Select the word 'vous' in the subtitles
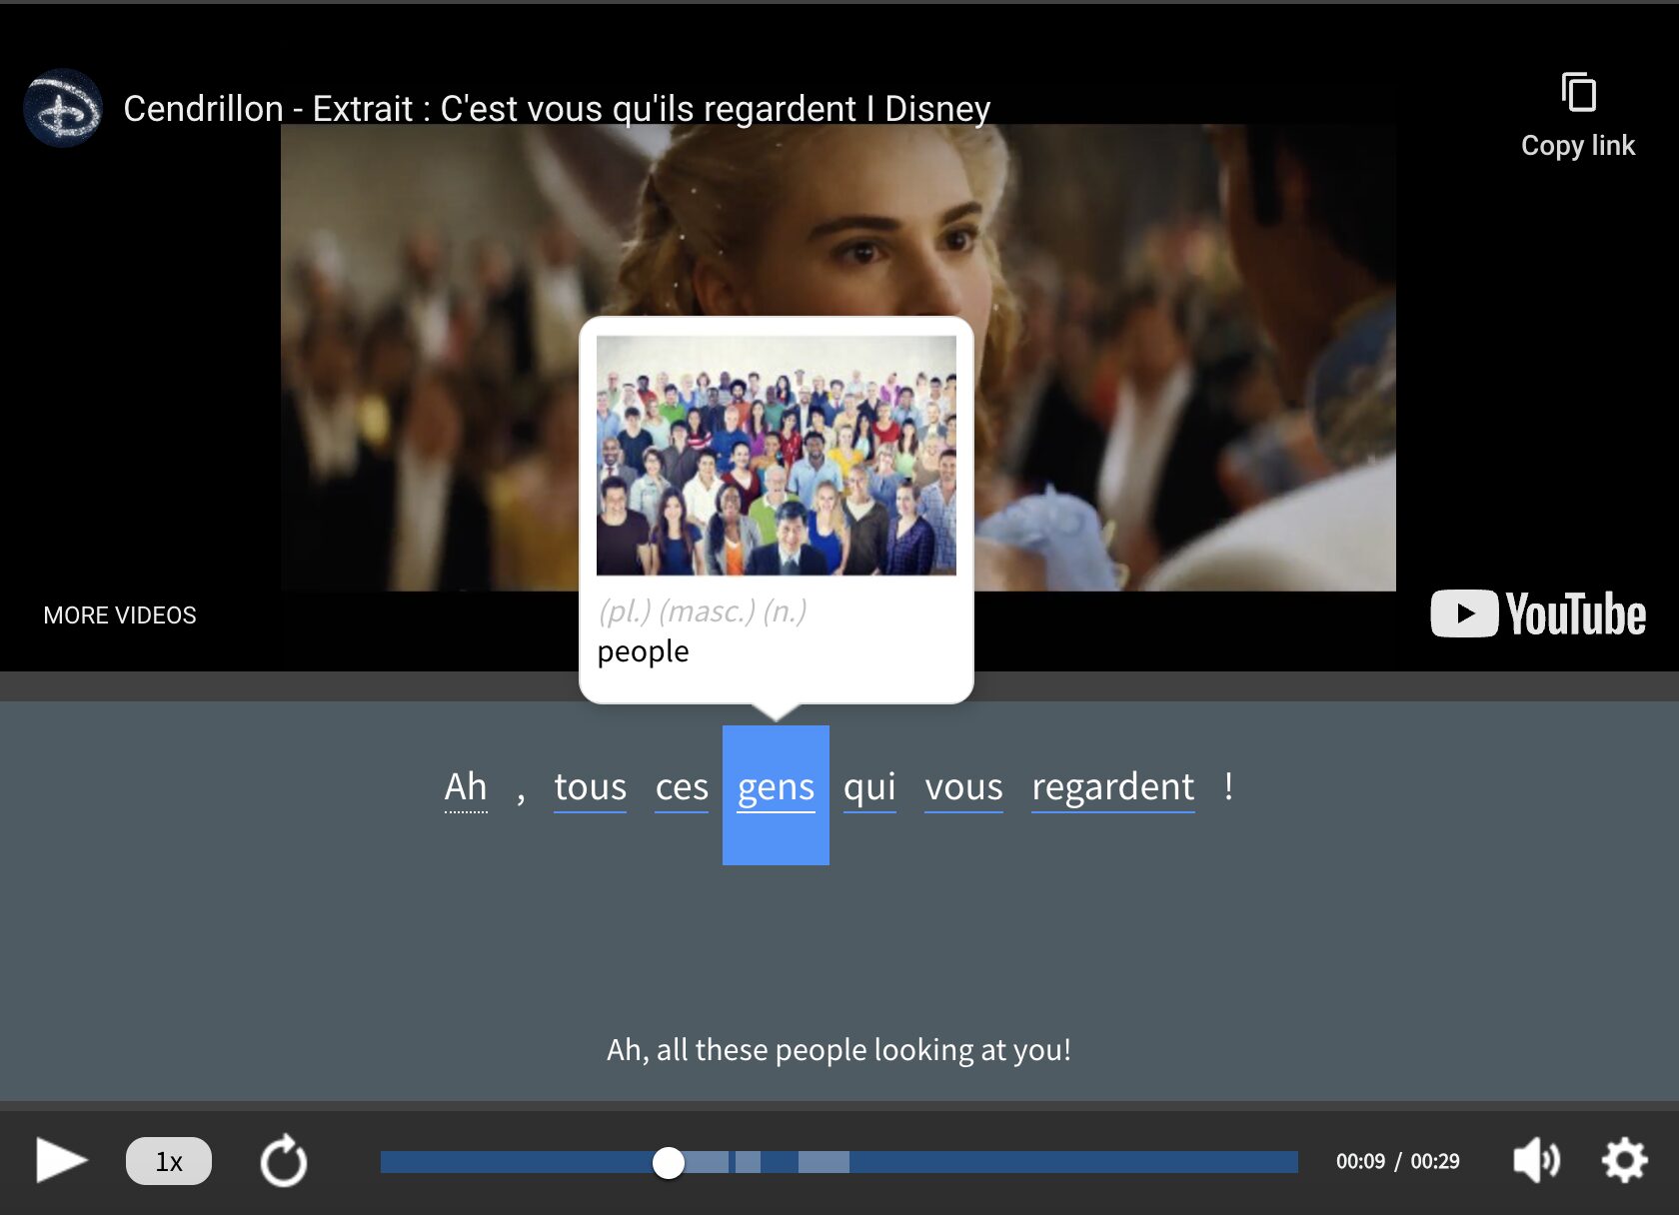Viewport: 1679px width, 1215px height. [963, 787]
